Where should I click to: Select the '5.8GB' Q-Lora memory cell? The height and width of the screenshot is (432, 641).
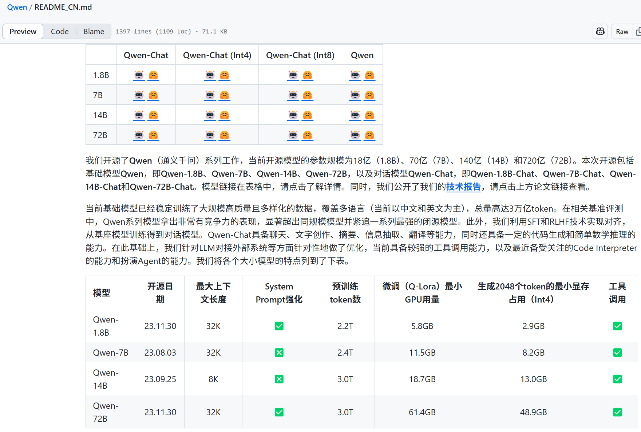point(422,326)
